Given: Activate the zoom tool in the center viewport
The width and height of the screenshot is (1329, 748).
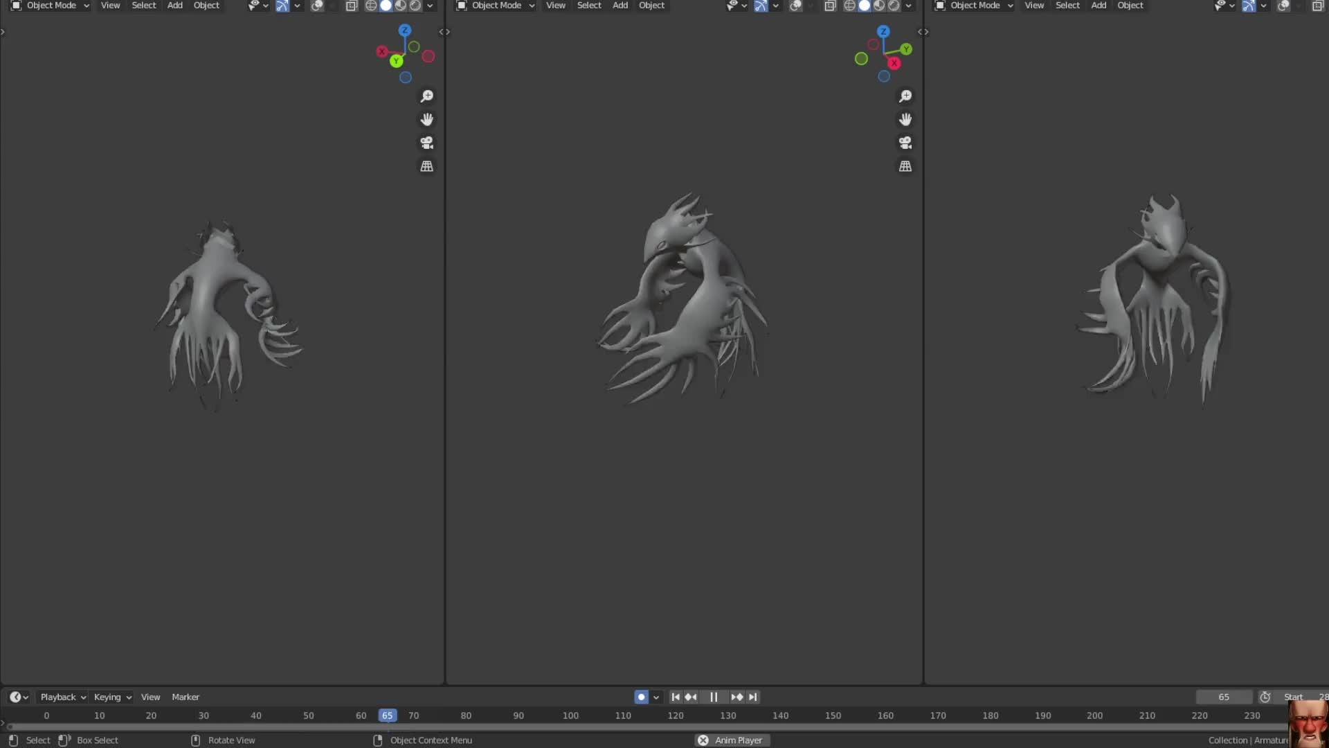Looking at the screenshot, I should pyautogui.click(x=905, y=96).
